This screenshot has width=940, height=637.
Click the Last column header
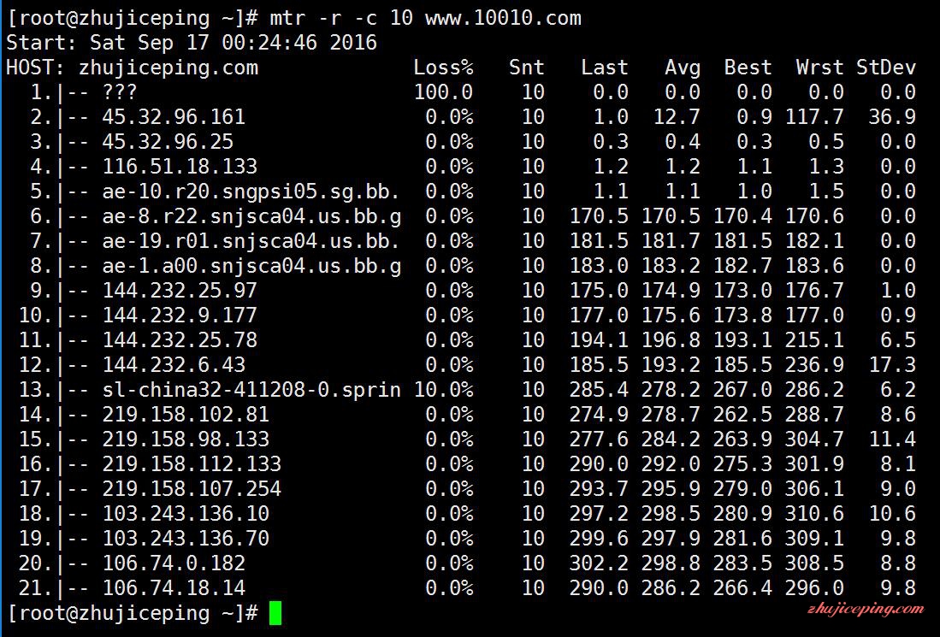605,67
